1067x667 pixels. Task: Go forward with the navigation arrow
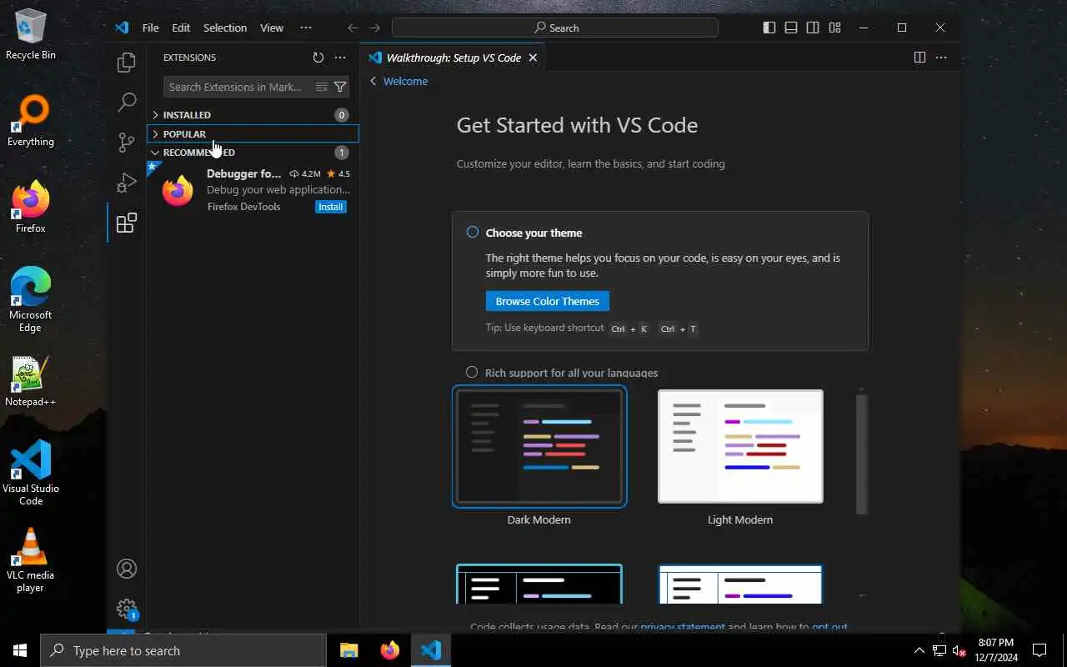(x=374, y=28)
